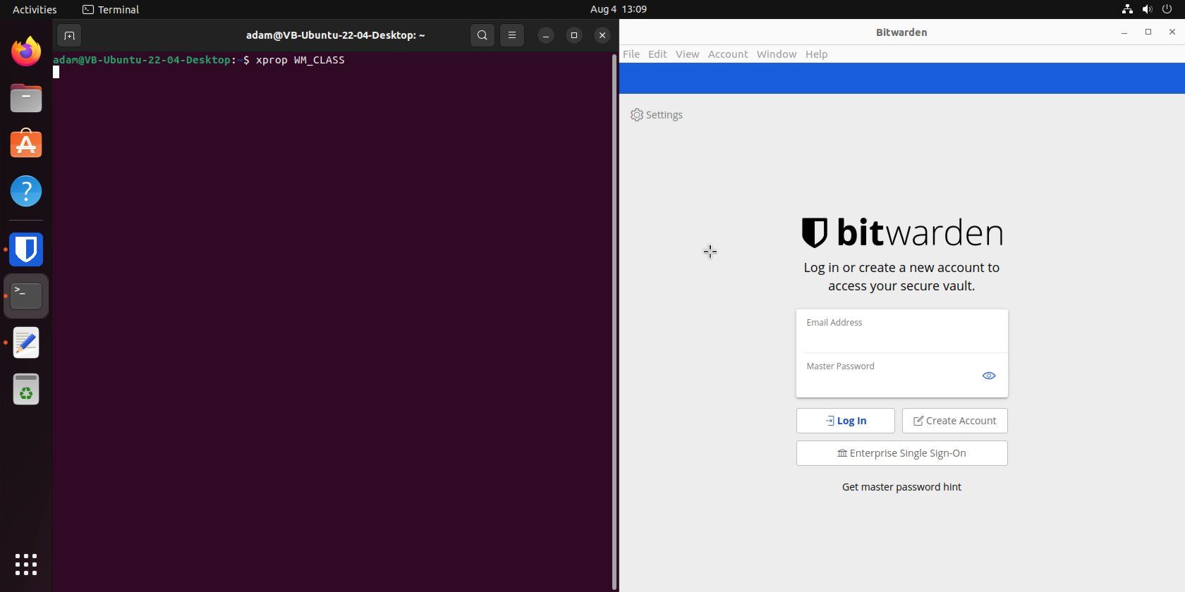The width and height of the screenshot is (1185, 592).
Task: Open the Files manager in dock
Action: [26, 98]
